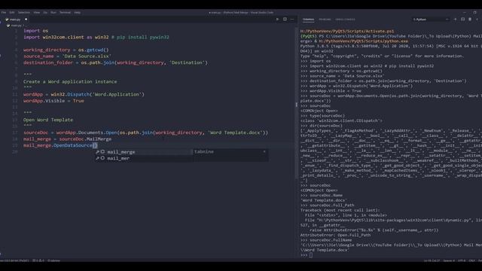Screen dimensions: 482x271
Task: Click 'Traceback (most recent call last)' in terminal
Action: [340, 210]
